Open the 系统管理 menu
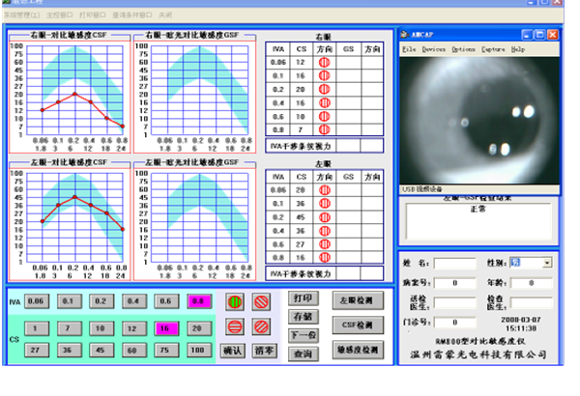Screen dimensions: 580x396 point(22,16)
